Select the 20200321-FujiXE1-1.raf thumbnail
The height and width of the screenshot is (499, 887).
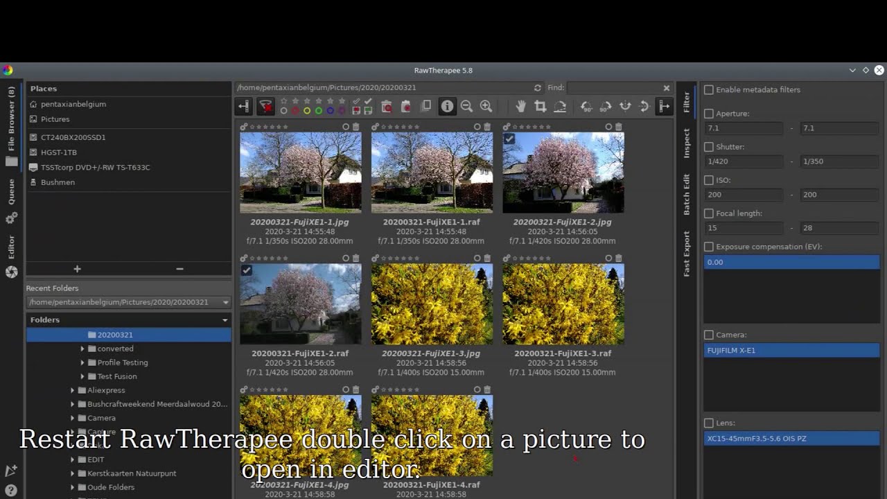pyautogui.click(x=432, y=173)
